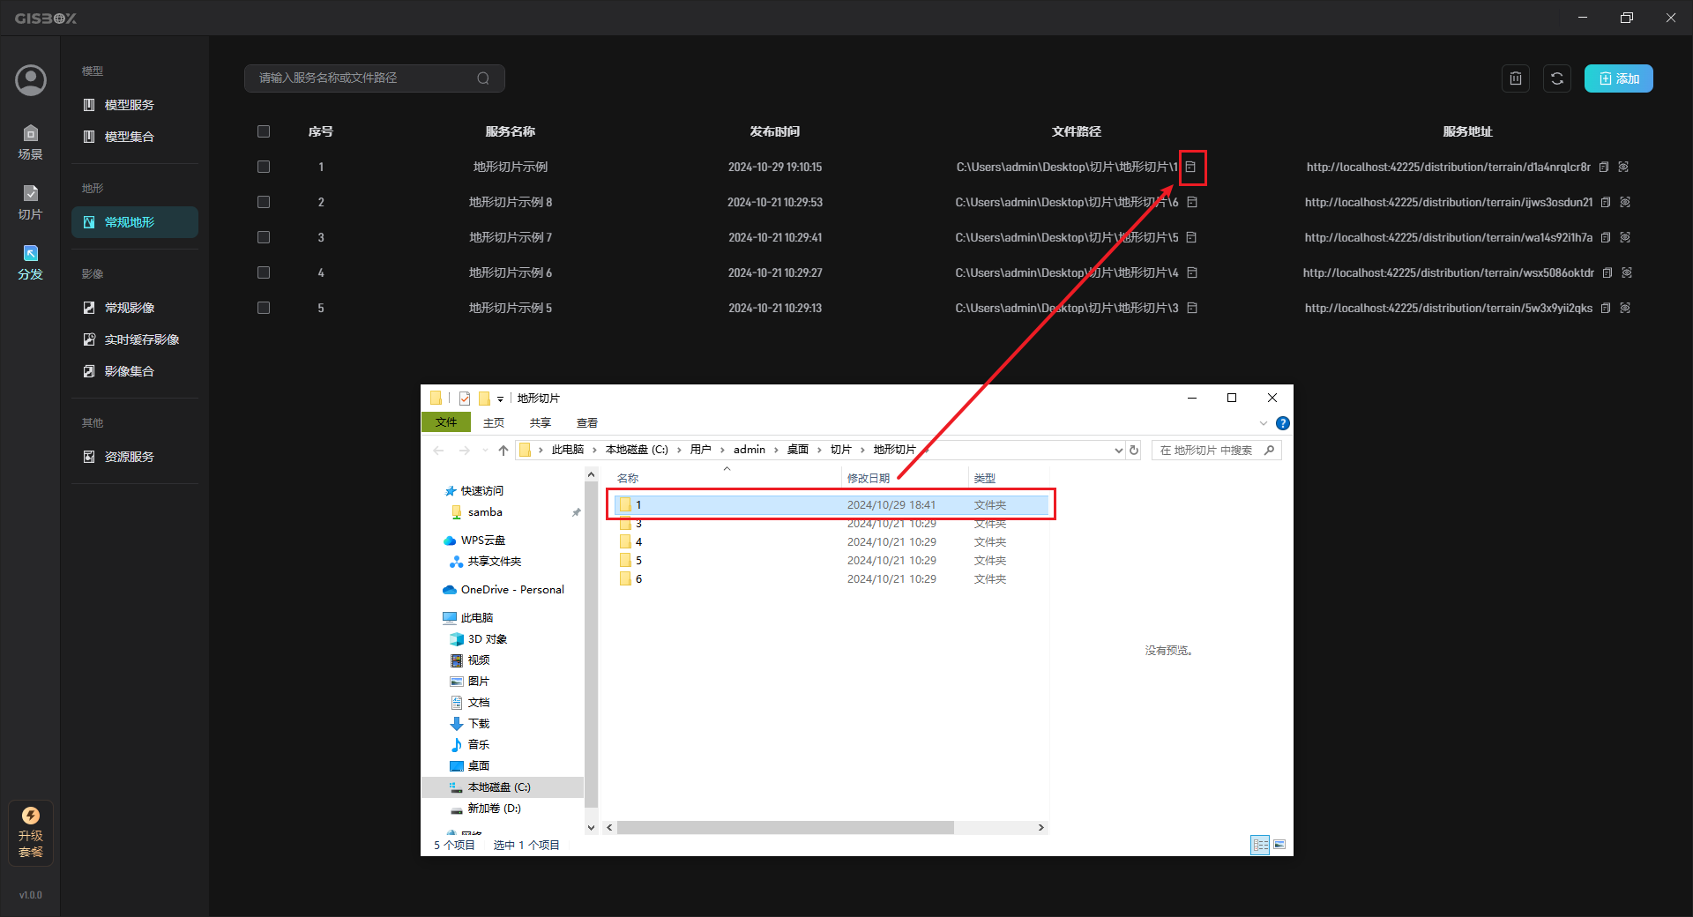Image resolution: width=1693 pixels, height=917 pixels.
Task: Open the quick access toolbar customize dropdown
Action: 500,399
